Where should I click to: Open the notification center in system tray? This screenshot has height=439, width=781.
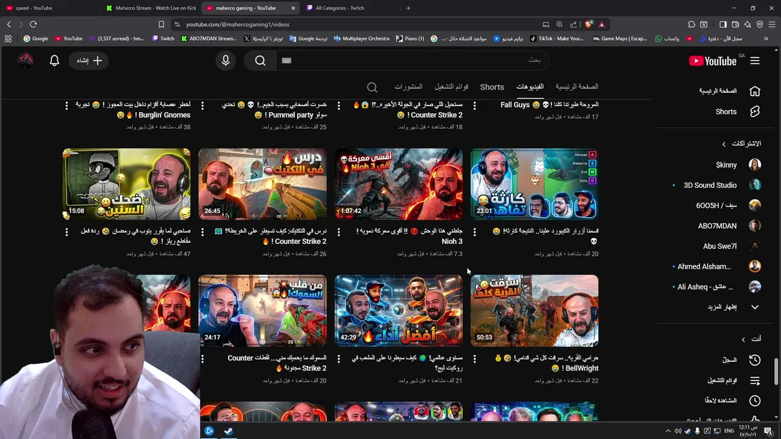[768, 431]
